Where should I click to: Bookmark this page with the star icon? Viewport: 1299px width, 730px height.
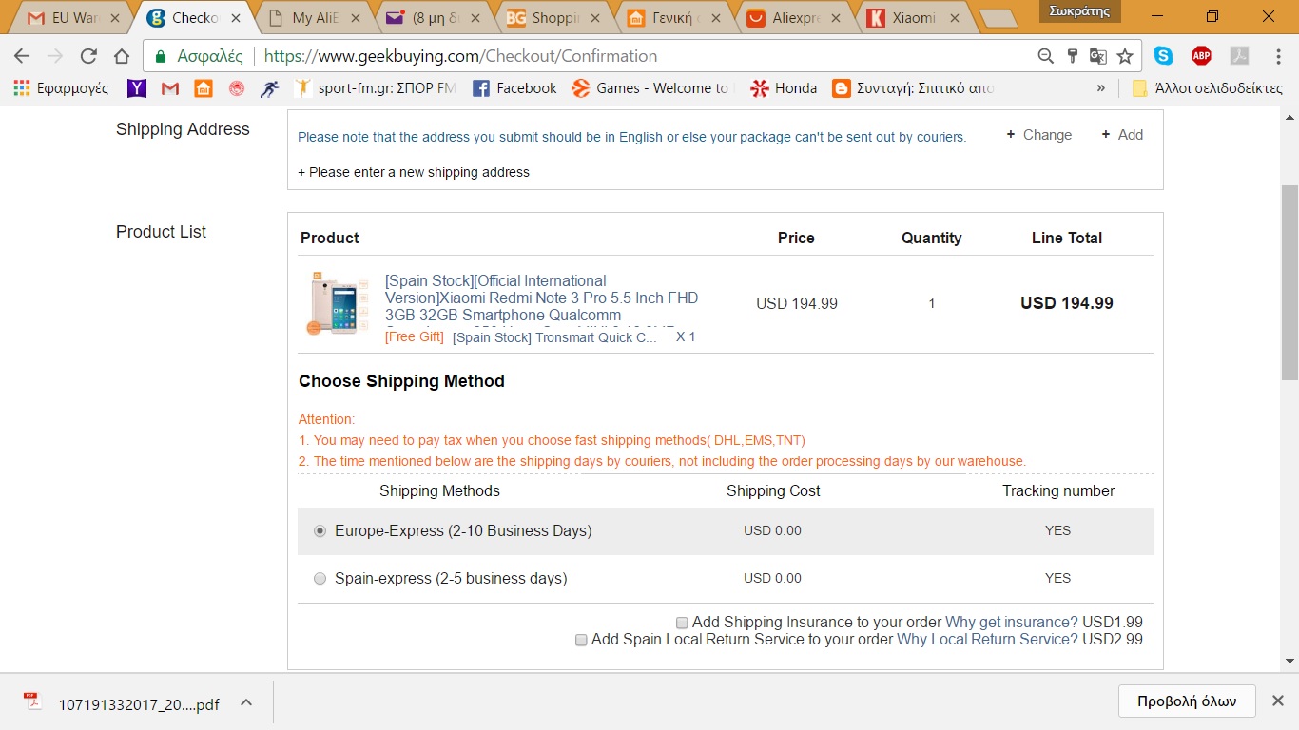(x=1125, y=56)
